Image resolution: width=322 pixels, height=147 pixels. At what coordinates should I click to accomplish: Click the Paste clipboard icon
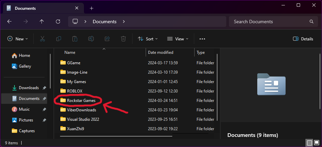coord(75,39)
